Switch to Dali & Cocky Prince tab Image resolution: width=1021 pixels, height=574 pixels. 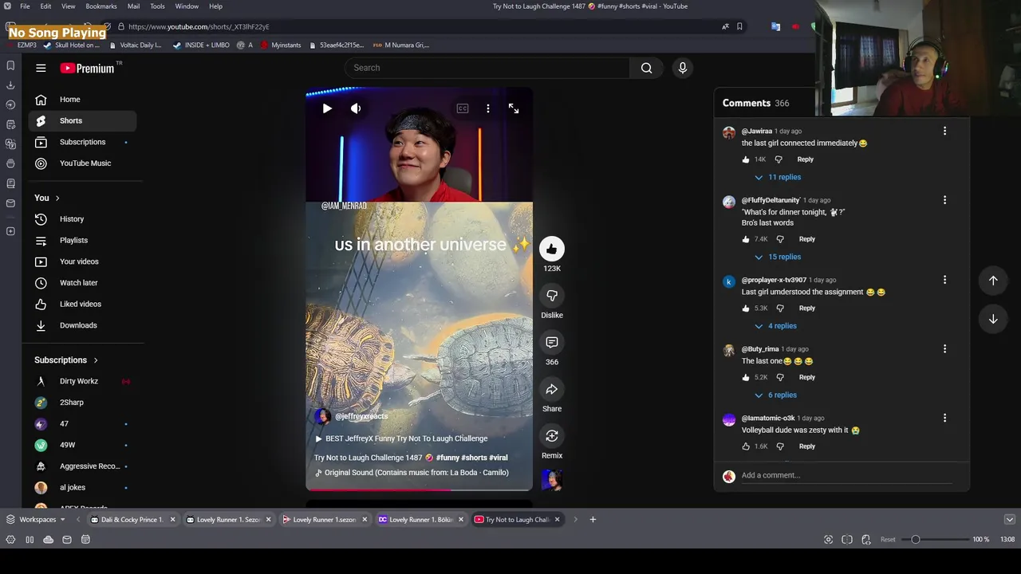132,520
